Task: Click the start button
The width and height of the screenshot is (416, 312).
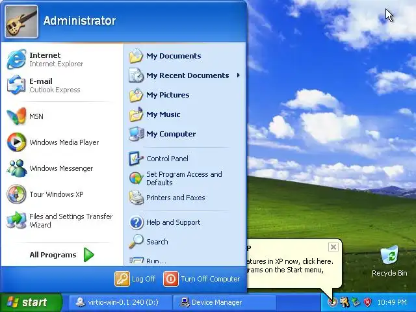Action: coord(31,302)
